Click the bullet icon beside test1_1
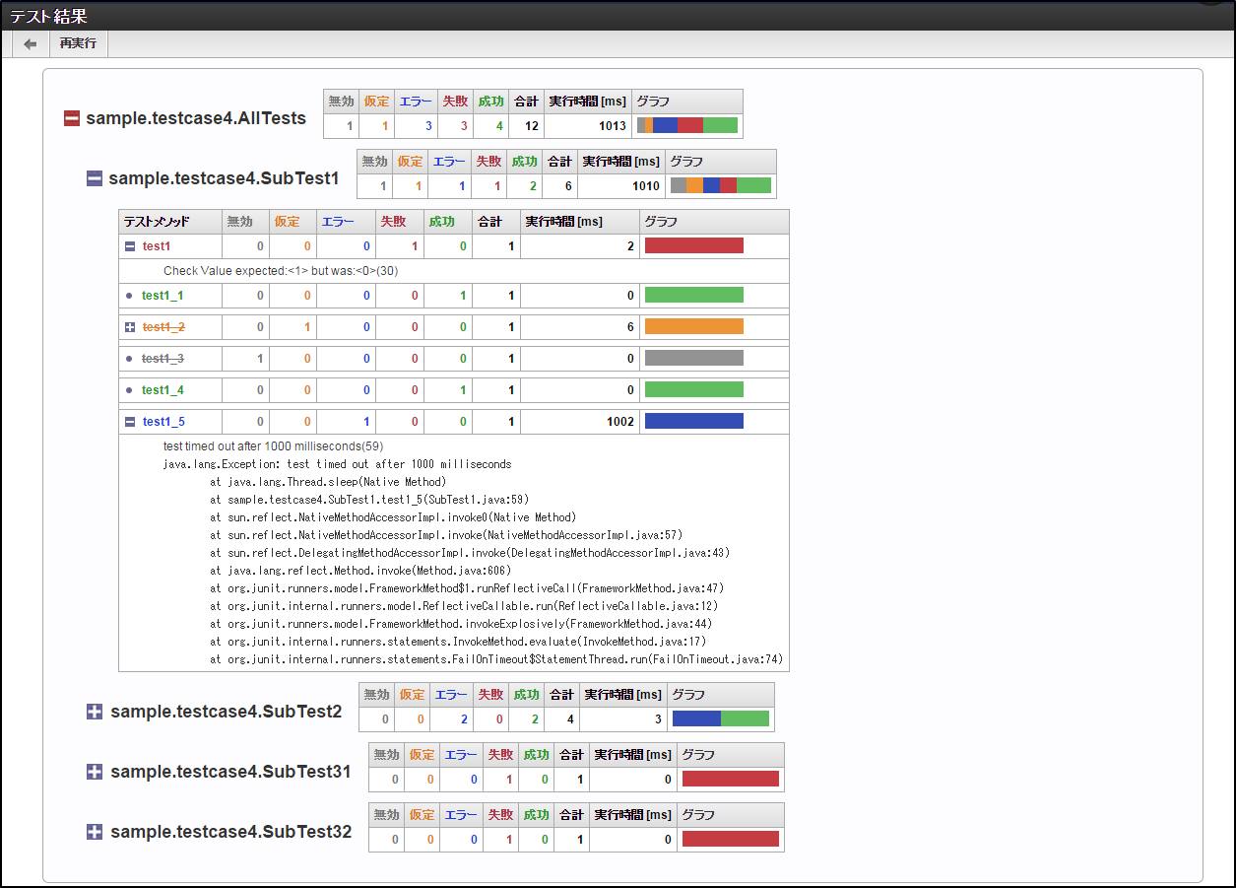The image size is (1236, 888). (129, 296)
